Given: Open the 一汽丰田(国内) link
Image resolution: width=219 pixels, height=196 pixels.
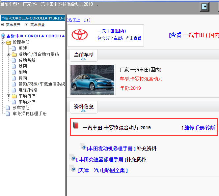Looking at the screenshot, I should (112, 31).
